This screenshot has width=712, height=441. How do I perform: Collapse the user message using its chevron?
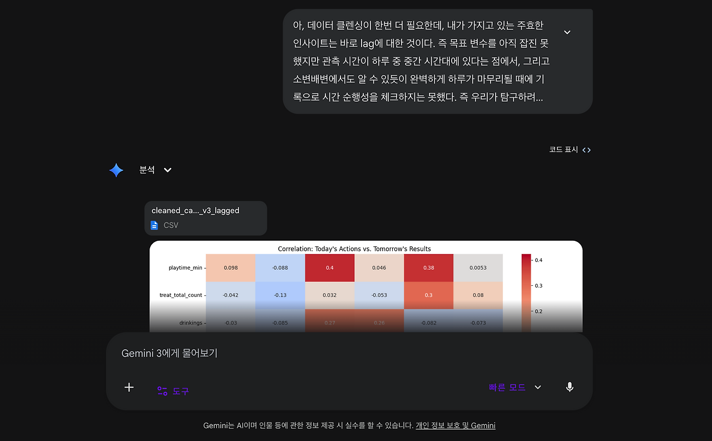tap(566, 32)
